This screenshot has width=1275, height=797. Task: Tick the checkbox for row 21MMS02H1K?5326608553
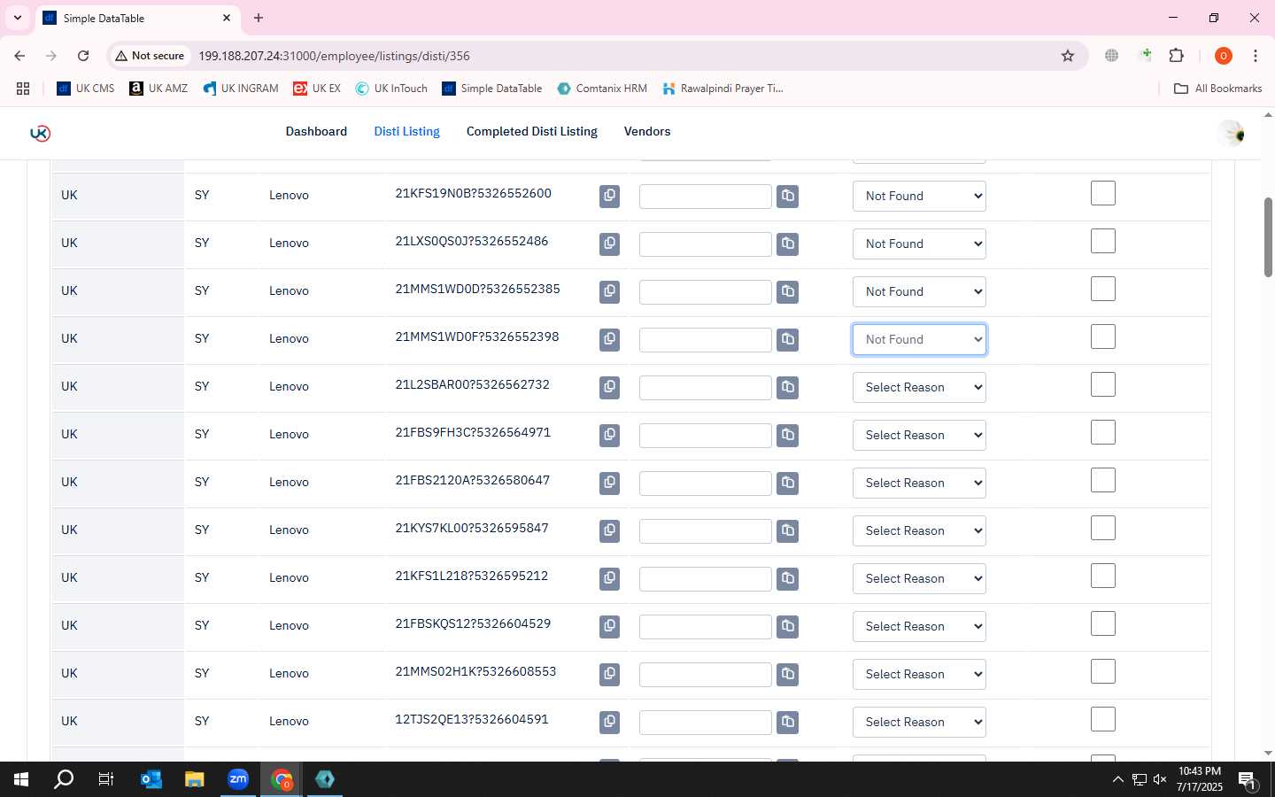pyautogui.click(x=1103, y=671)
